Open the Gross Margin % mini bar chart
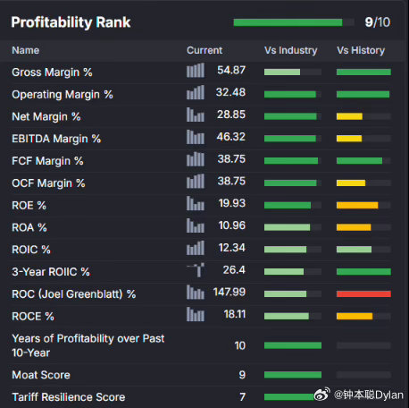Viewport: 409px width, 408px height. click(x=196, y=71)
